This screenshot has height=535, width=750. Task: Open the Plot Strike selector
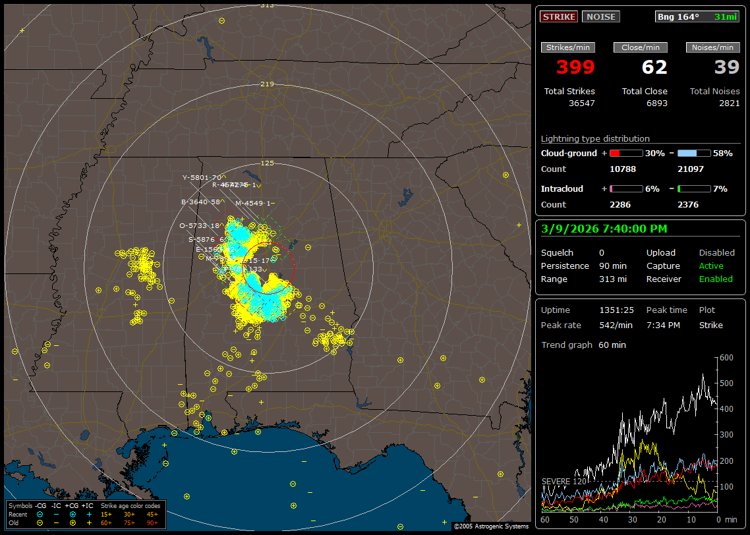[x=710, y=325]
